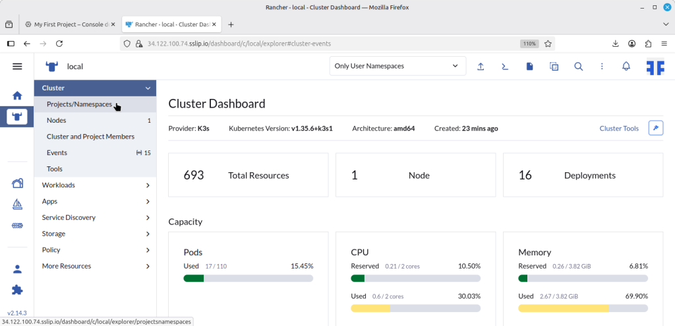This screenshot has height=326, width=675.
Task: Open the 693 Total Resources card
Action: point(249,175)
